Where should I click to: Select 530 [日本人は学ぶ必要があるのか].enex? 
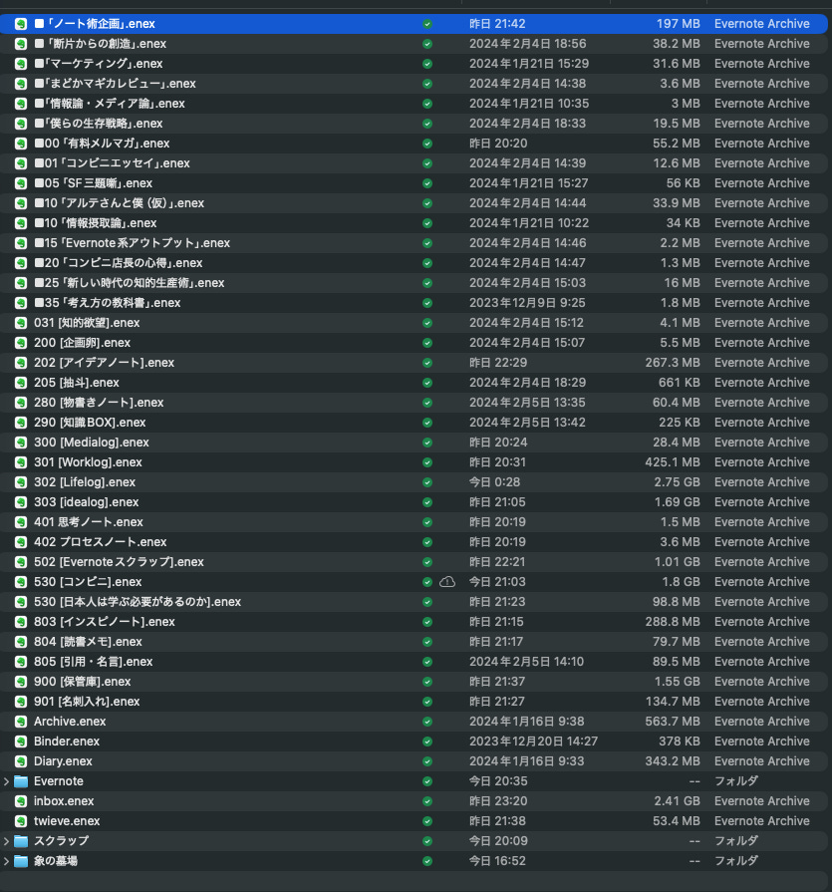tap(138, 602)
